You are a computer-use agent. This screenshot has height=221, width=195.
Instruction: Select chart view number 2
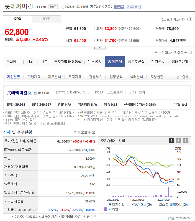(178, 141)
